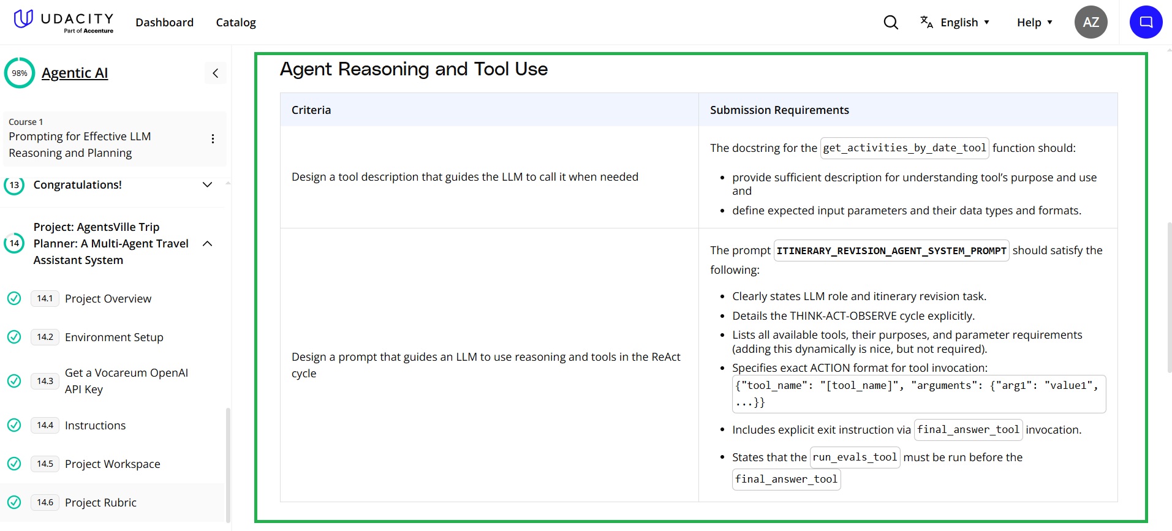Click completed checkmark beside Instructions
The width and height of the screenshot is (1172, 531).
click(x=14, y=425)
